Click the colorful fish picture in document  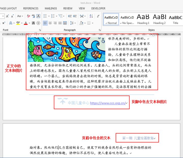coord(66,49)
